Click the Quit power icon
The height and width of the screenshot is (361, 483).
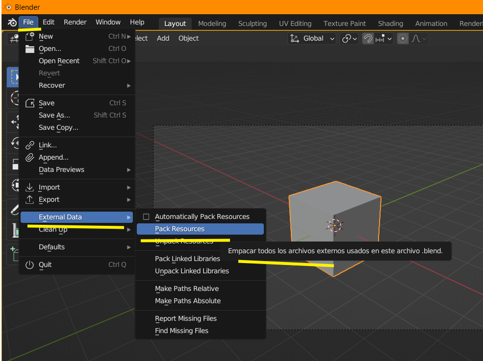[29, 265]
